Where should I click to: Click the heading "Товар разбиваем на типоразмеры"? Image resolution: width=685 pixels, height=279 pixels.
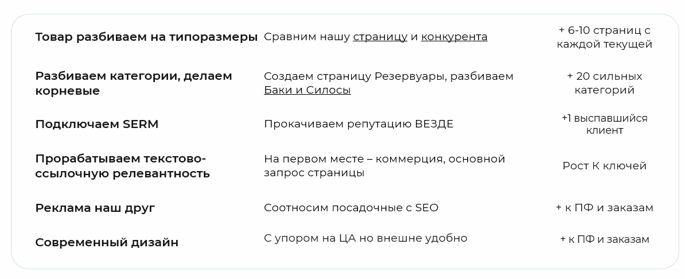pos(146,37)
